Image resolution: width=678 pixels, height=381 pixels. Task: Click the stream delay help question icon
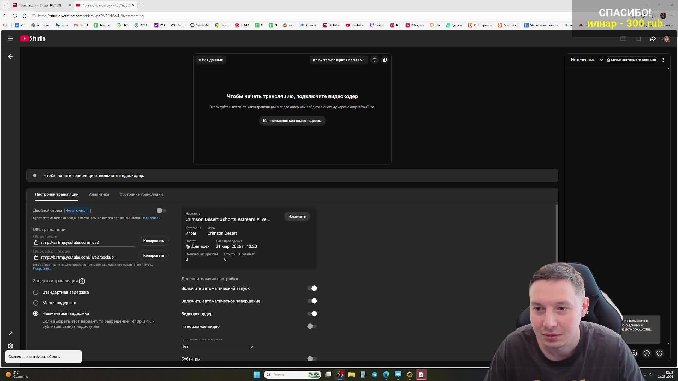(x=82, y=281)
